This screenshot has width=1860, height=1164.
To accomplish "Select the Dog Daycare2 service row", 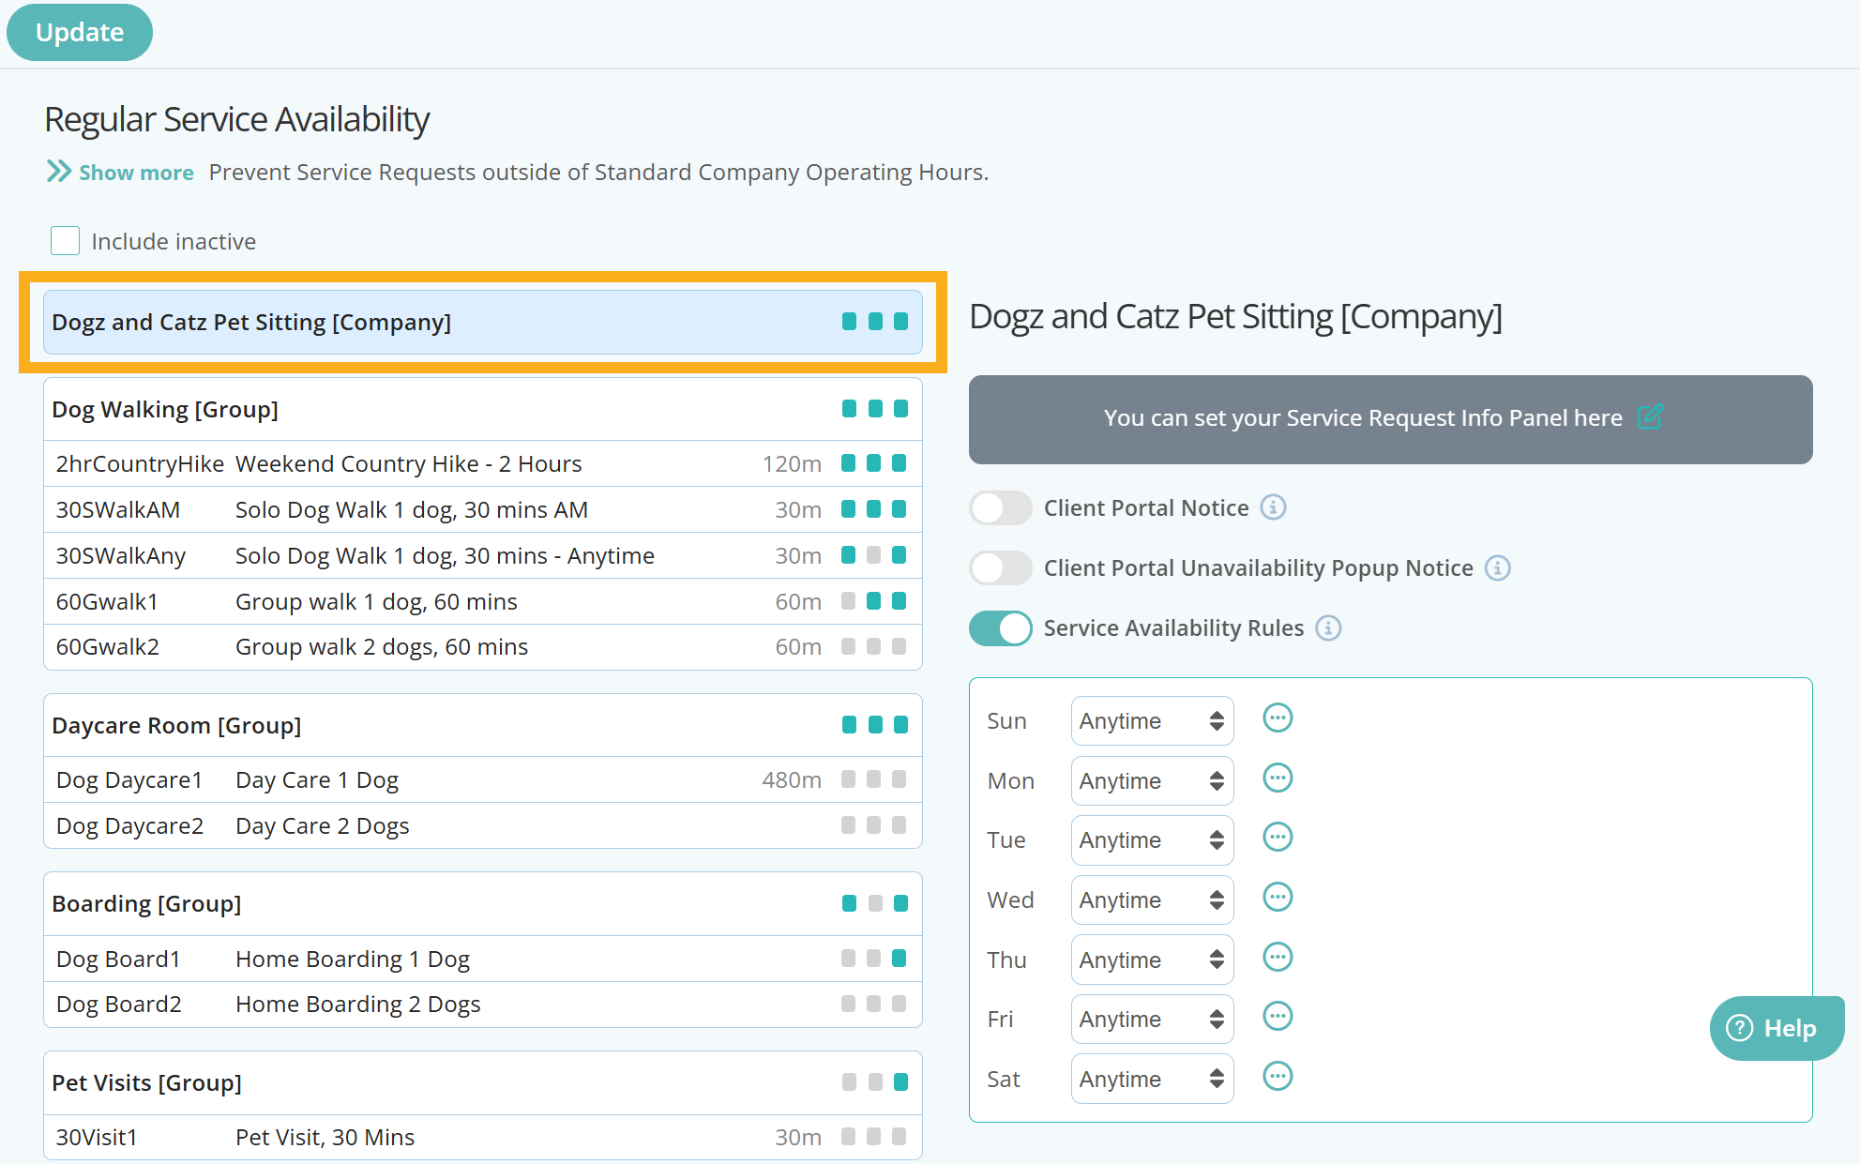I will click(x=483, y=825).
